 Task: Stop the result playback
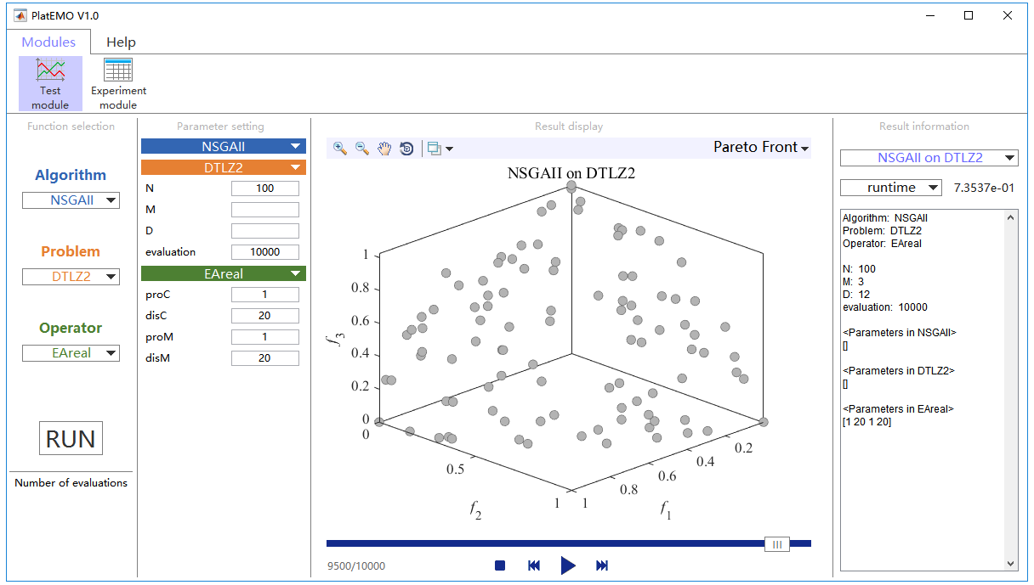pyautogui.click(x=500, y=565)
